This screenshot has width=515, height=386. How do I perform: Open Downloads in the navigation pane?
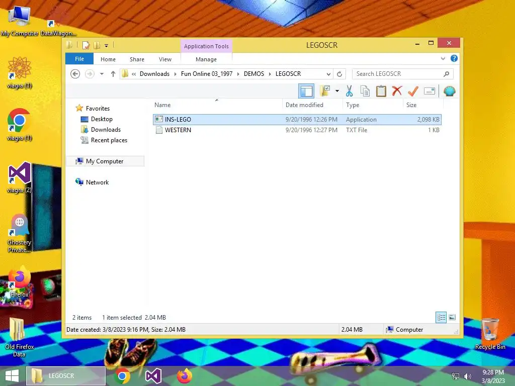coord(106,129)
